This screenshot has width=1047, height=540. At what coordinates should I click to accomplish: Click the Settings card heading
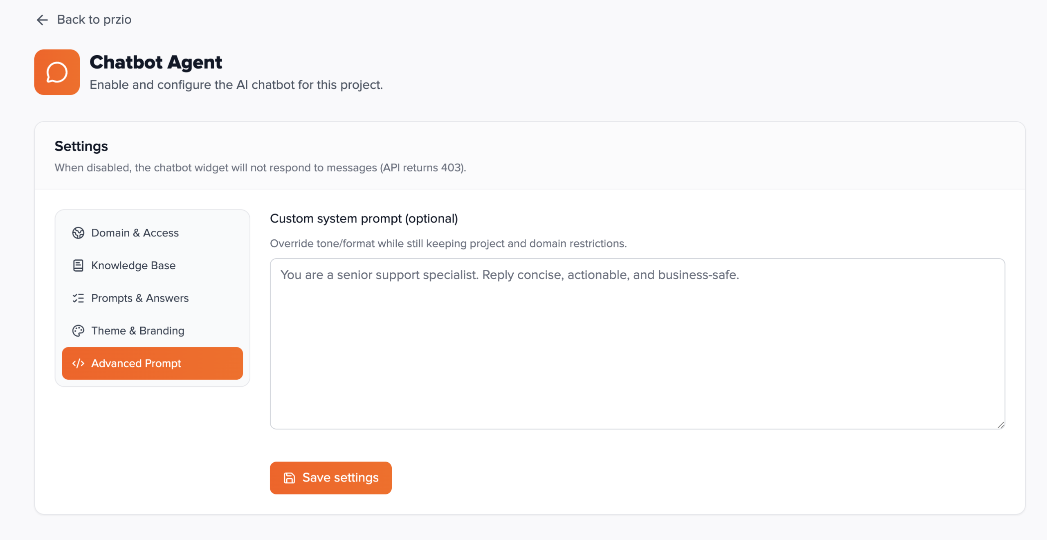point(81,146)
